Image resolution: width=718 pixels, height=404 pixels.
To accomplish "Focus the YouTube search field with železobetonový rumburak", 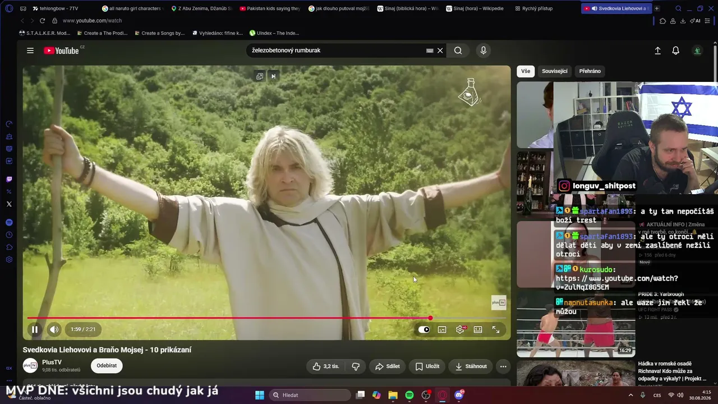I will tap(337, 50).
